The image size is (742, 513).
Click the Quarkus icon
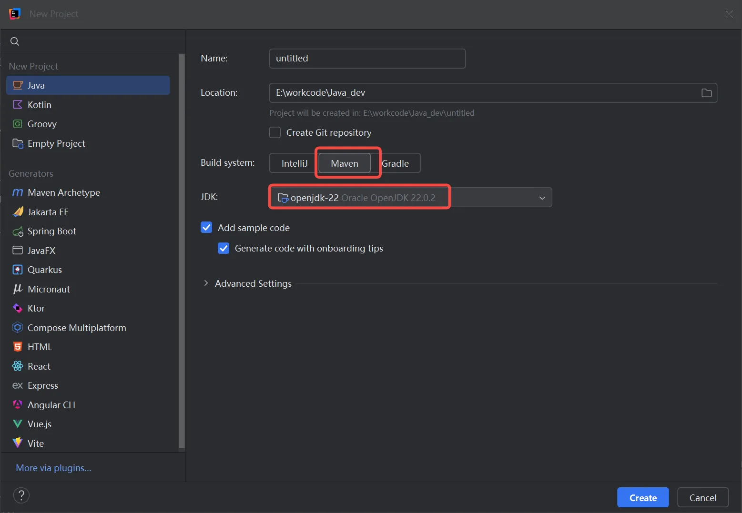[x=18, y=270]
